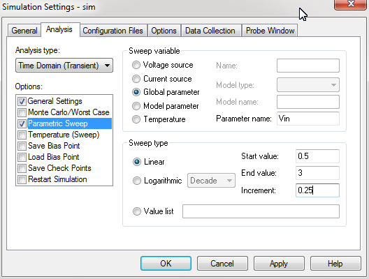Select the Temperature sweep variable radio button

[x=136, y=119]
